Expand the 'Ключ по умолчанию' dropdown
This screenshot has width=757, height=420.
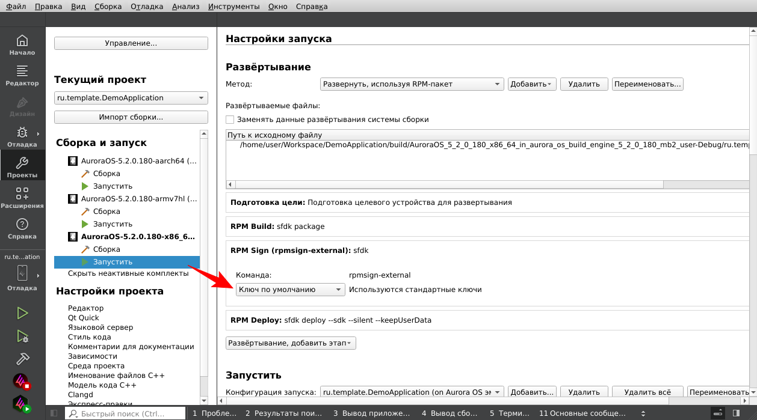tap(290, 290)
